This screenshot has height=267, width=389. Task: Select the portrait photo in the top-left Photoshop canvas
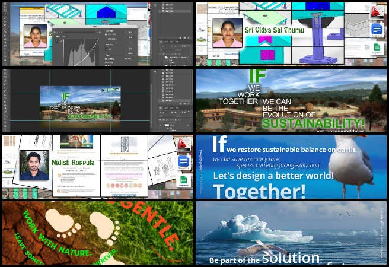coord(36,36)
